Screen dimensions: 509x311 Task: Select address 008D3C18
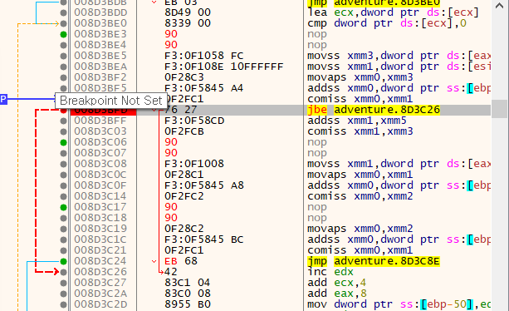[x=100, y=218]
